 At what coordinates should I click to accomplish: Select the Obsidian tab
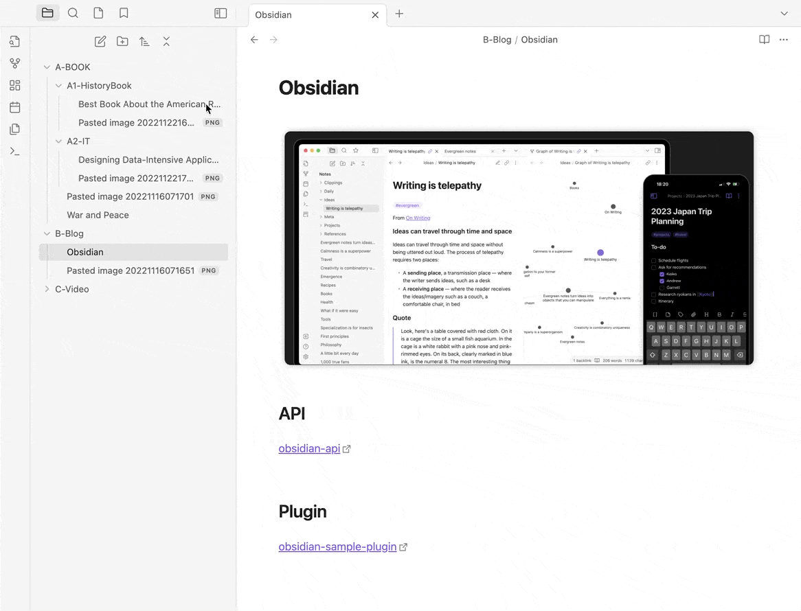click(x=317, y=15)
